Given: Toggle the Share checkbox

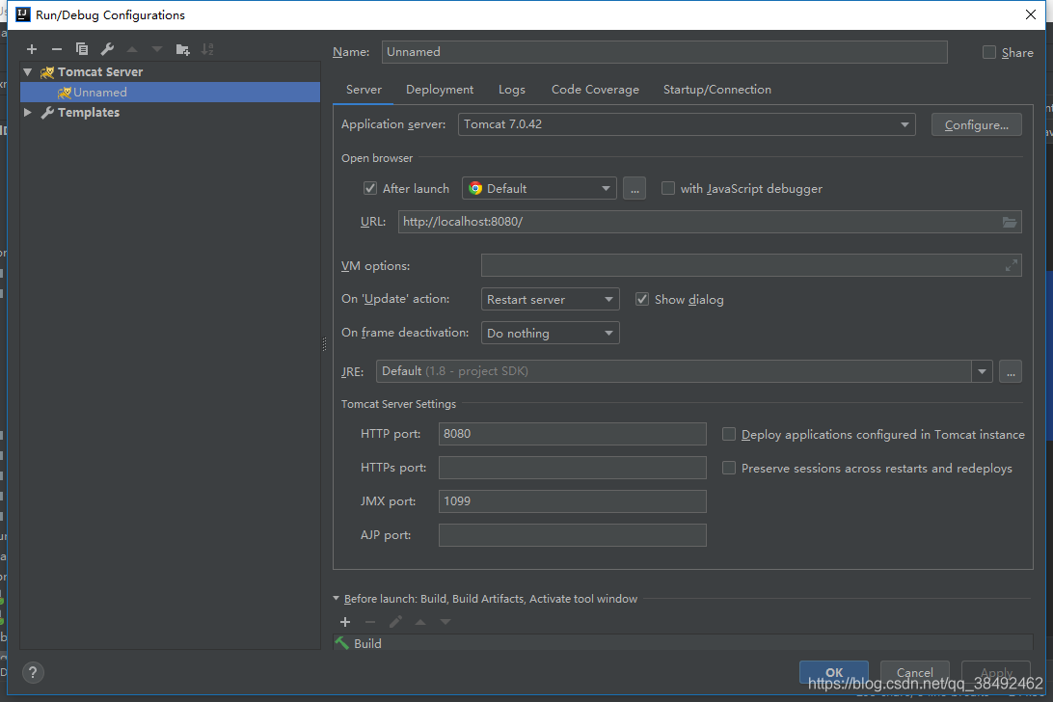Looking at the screenshot, I should tap(989, 52).
